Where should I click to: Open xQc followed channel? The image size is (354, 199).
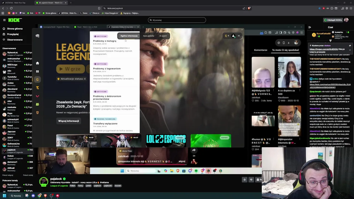point(17,72)
